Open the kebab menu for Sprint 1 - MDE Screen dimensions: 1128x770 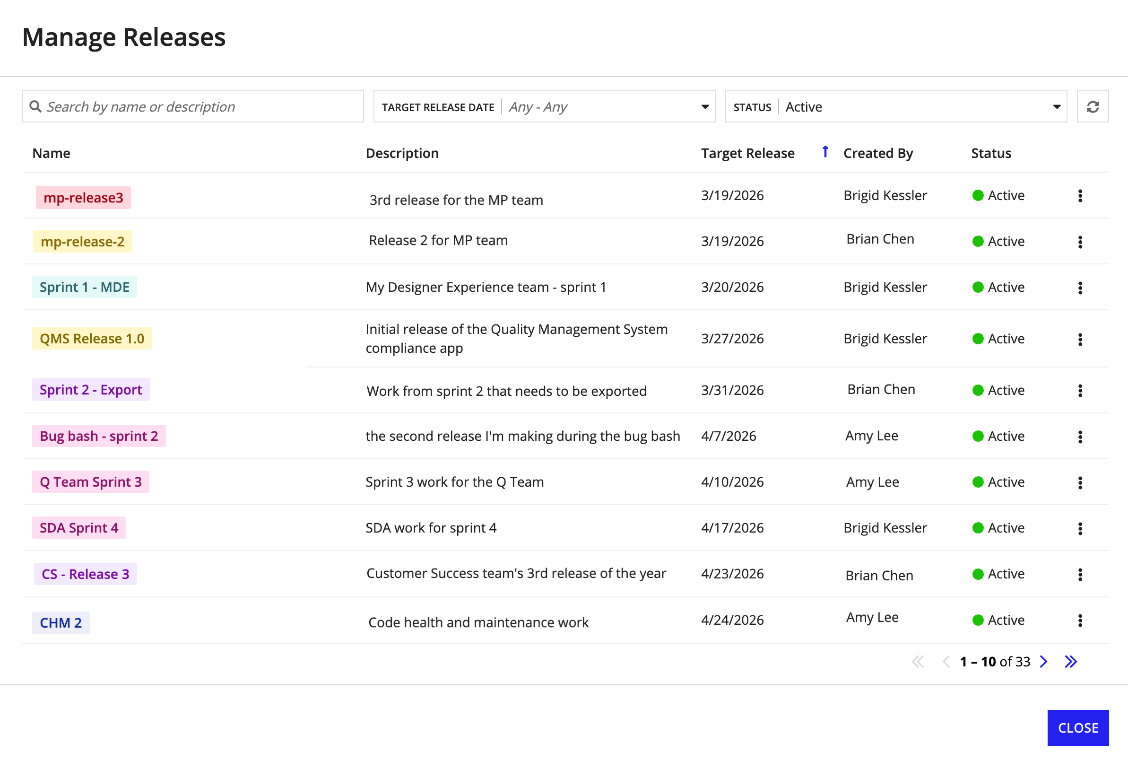[1080, 288]
